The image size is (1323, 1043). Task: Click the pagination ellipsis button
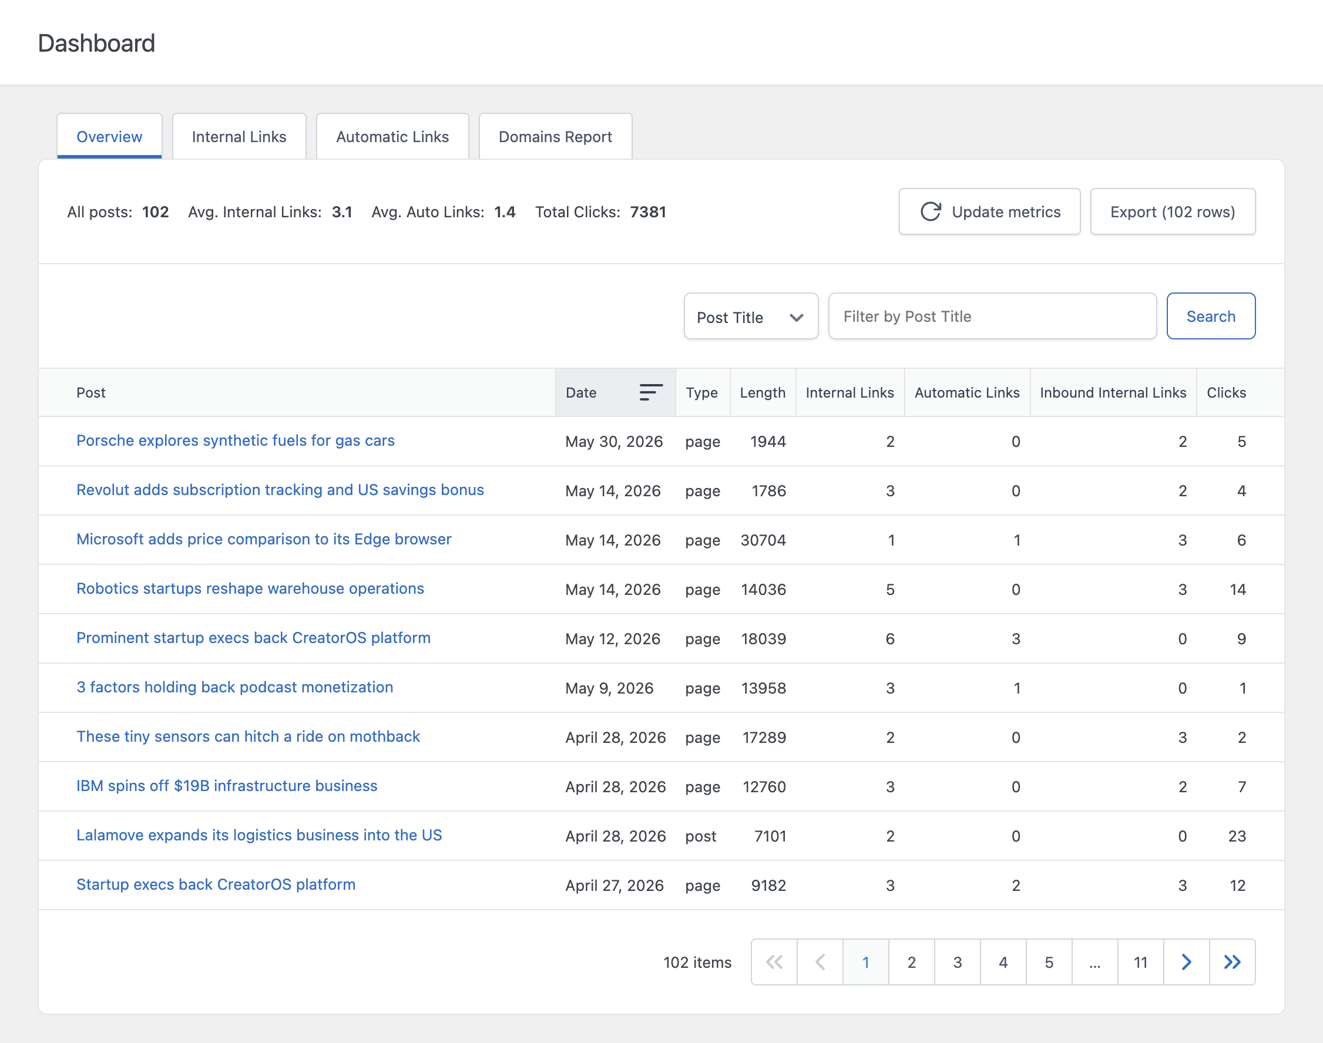coord(1094,962)
